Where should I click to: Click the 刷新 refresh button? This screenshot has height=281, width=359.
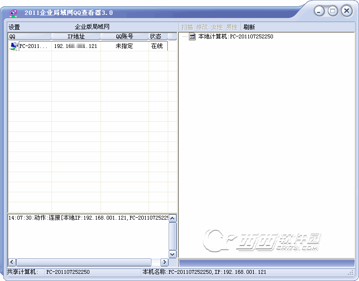click(x=249, y=27)
